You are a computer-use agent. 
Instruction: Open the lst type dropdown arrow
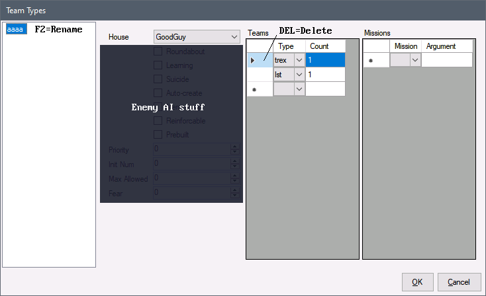tap(299, 75)
